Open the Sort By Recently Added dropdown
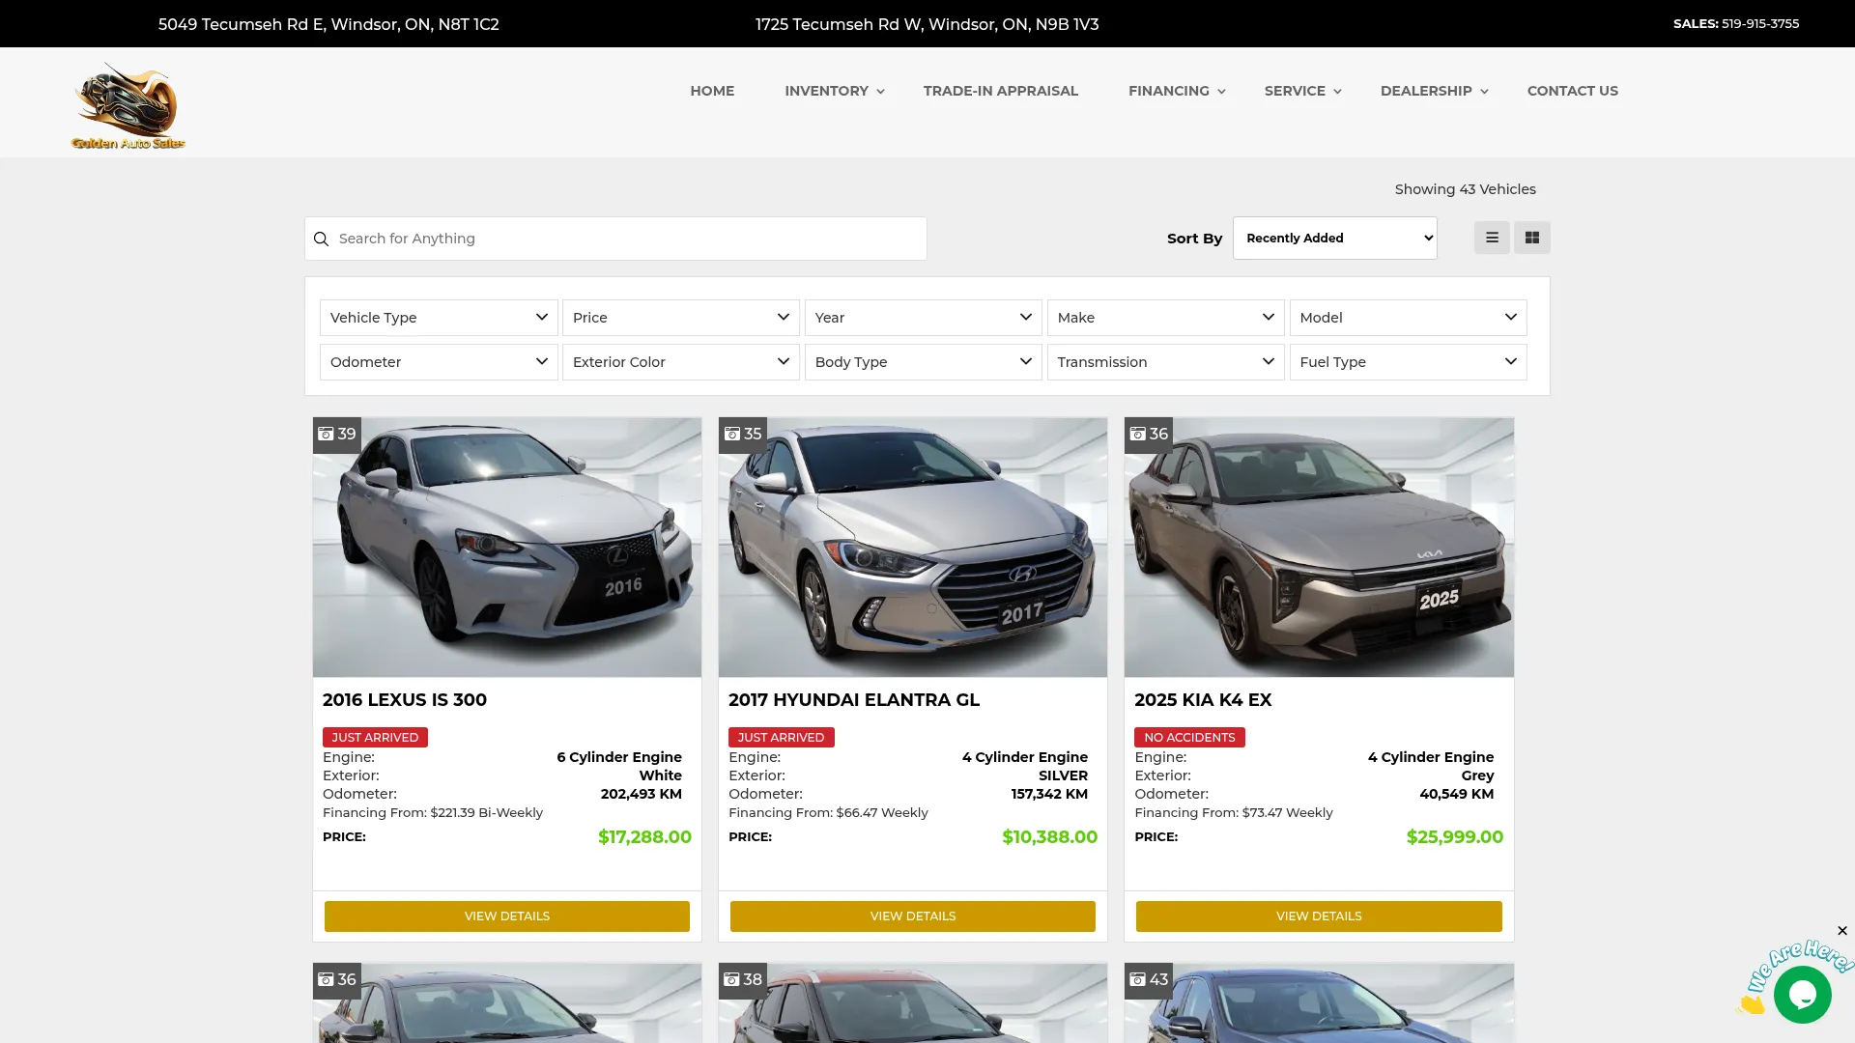The width and height of the screenshot is (1855, 1043). pos(1334,238)
